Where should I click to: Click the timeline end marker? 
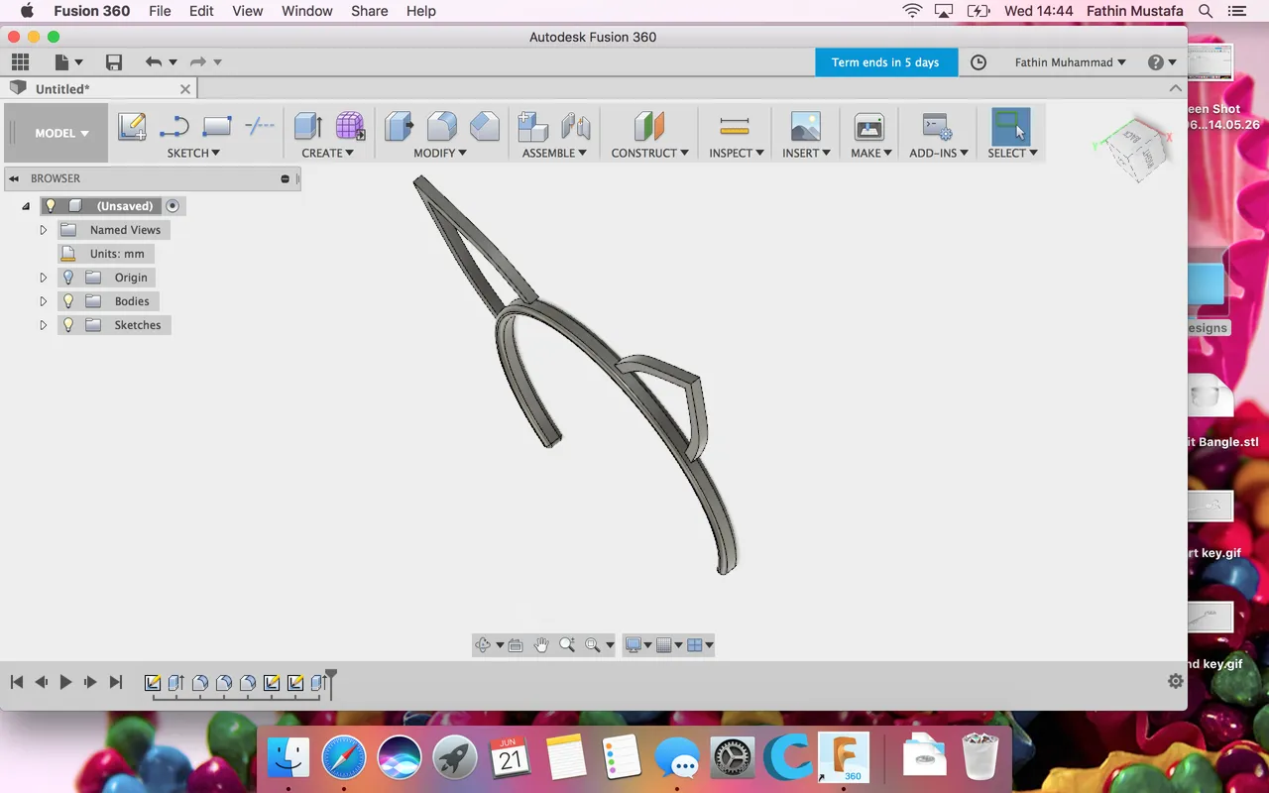[331, 683]
